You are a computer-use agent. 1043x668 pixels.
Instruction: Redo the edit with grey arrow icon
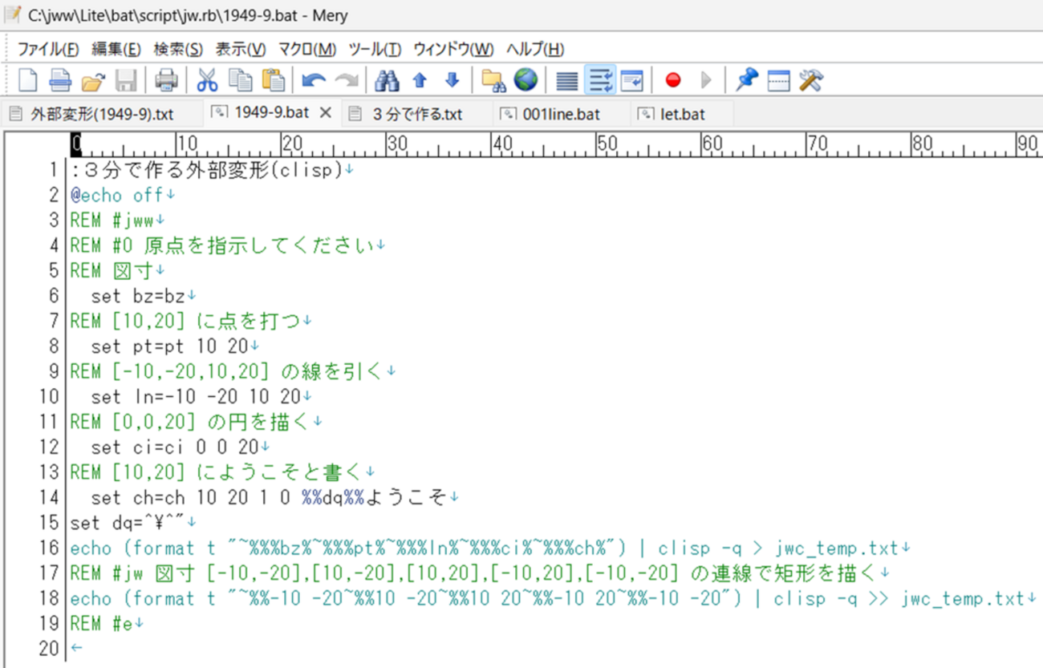[347, 80]
